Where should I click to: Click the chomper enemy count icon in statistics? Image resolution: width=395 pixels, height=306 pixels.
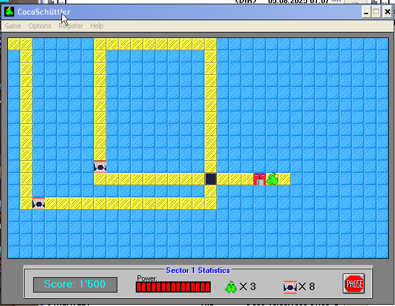tap(290, 287)
